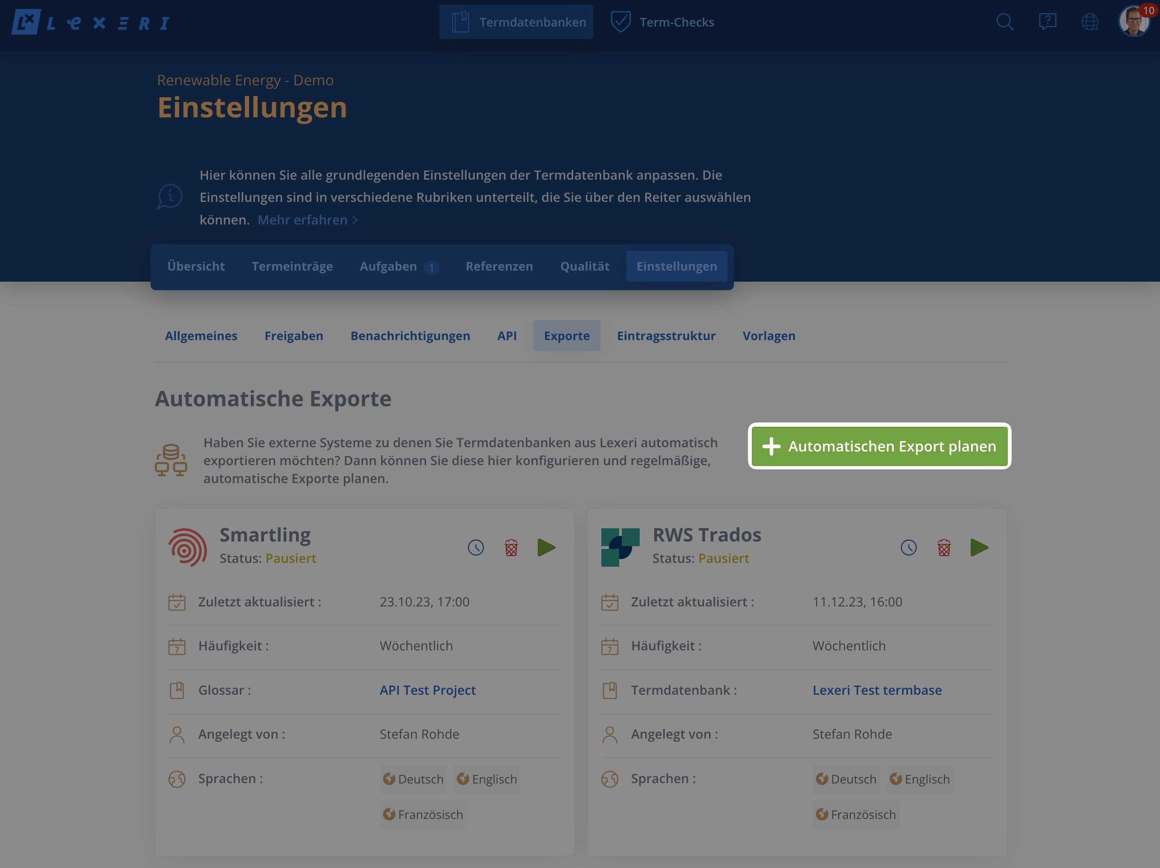This screenshot has height=868, width=1160.
Task: Open the API Test Project glossary link
Action: pos(427,690)
